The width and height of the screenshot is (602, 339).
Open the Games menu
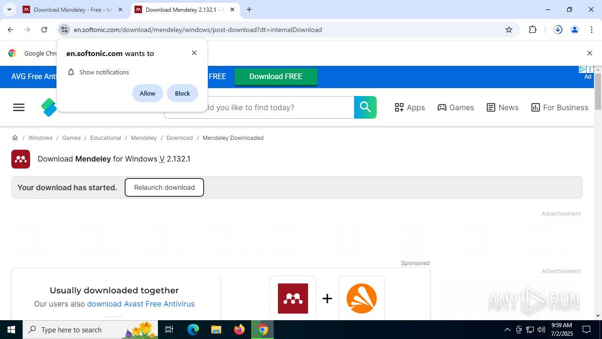pyautogui.click(x=456, y=107)
